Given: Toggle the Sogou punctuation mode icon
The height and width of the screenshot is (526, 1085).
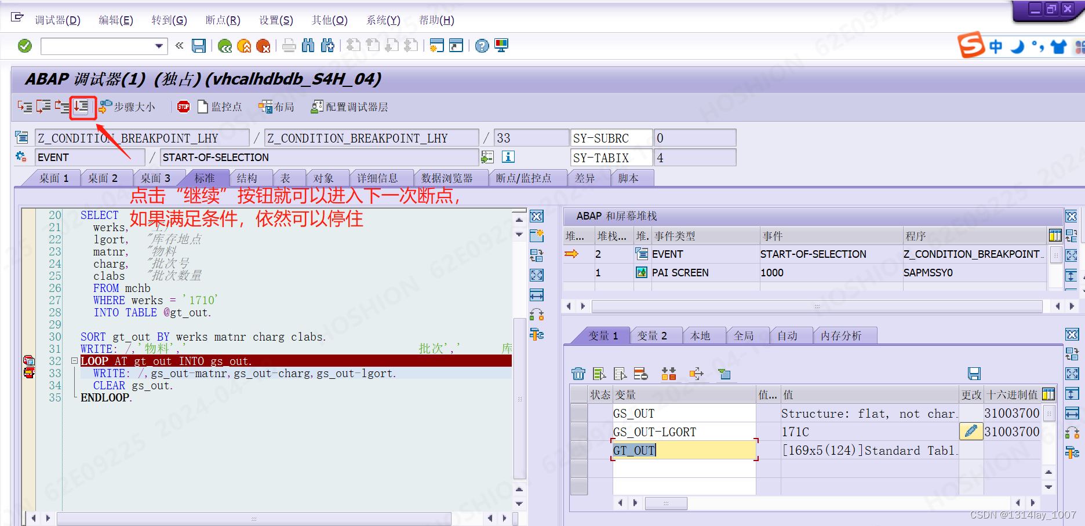Looking at the screenshot, I should tap(1037, 46).
